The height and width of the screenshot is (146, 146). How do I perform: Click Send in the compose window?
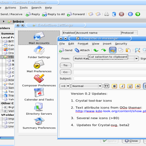pos(66,50)
